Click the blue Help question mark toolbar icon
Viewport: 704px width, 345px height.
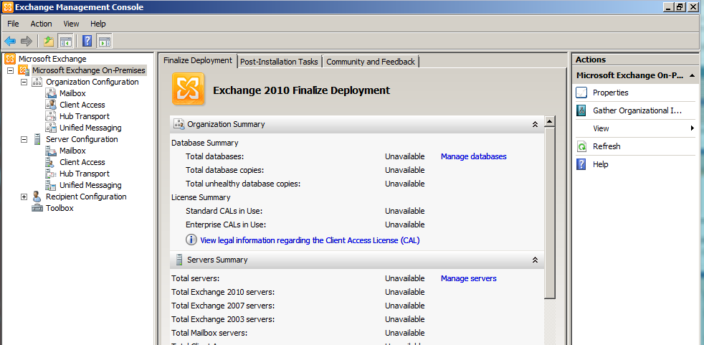(87, 42)
